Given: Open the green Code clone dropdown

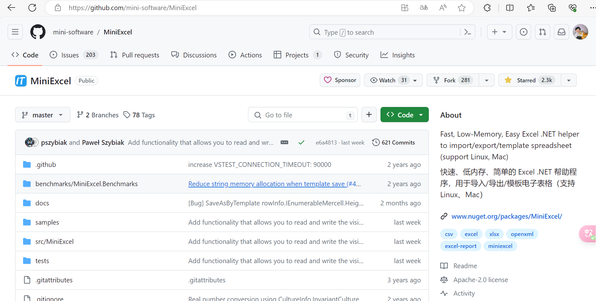Looking at the screenshot, I should click(404, 115).
